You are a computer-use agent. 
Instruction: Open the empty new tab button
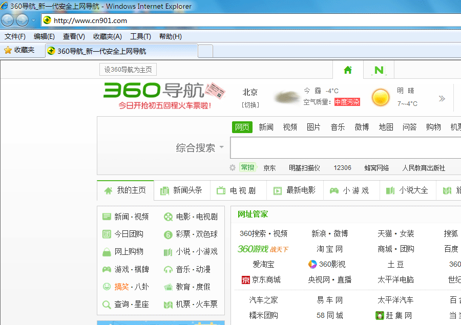205,51
